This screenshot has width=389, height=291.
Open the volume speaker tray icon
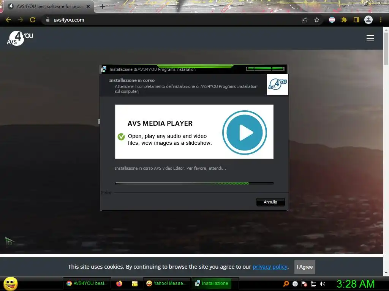point(322,284)
